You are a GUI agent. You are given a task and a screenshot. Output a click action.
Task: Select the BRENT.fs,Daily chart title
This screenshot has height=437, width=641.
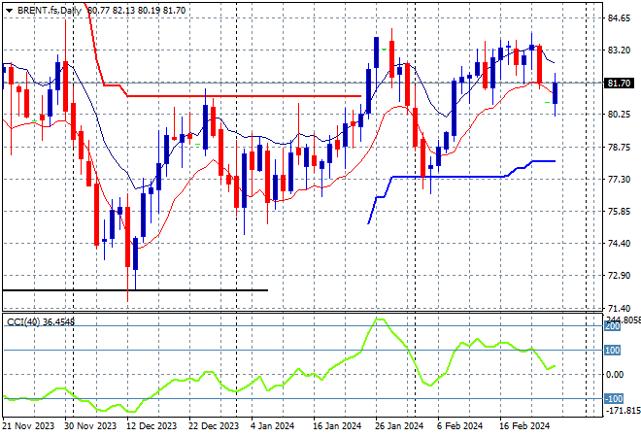coord(50,11)
